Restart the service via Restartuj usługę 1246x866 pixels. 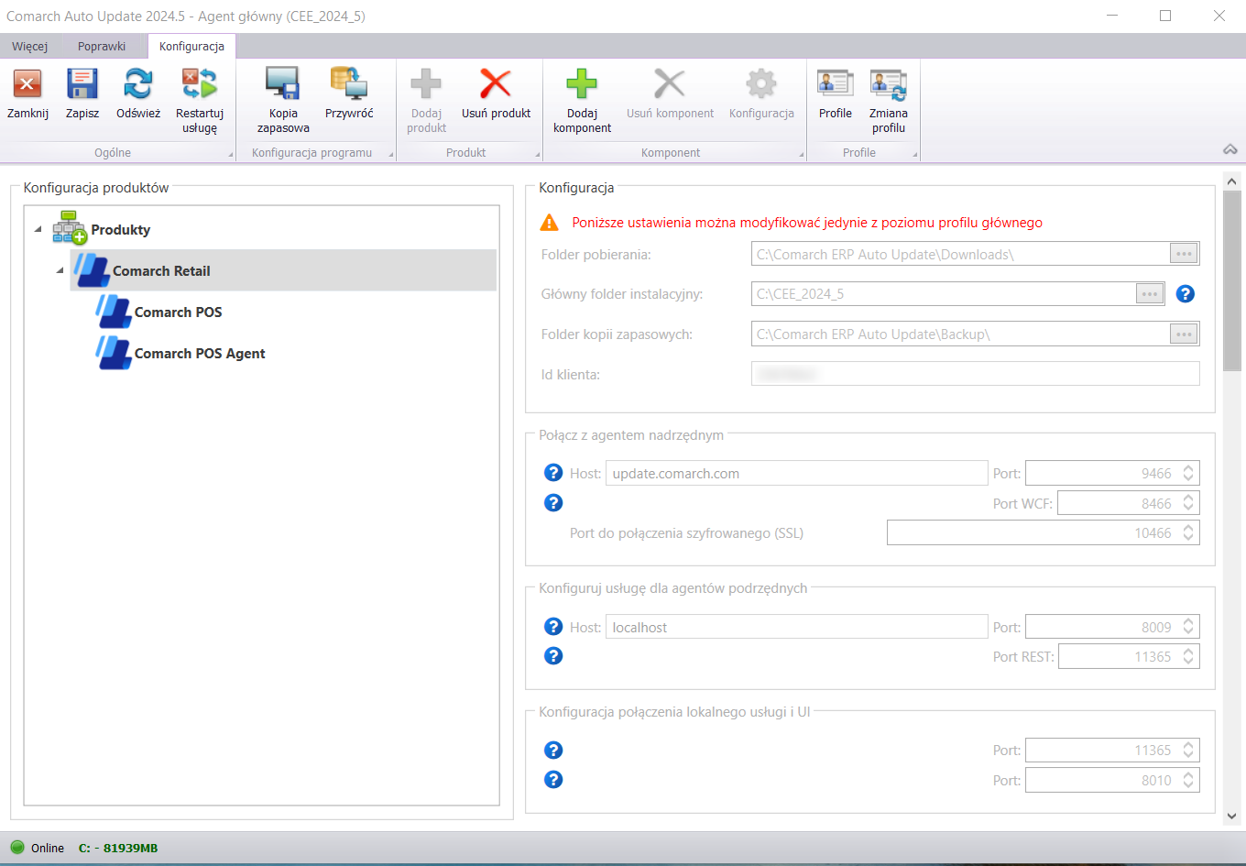pos(200,84)
